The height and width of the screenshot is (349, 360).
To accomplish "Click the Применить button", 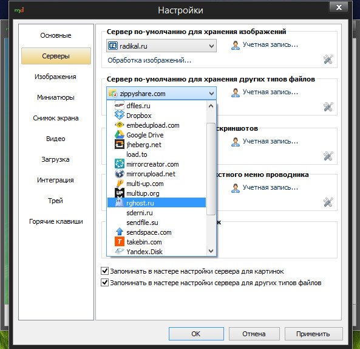I will tap(313, 334).
